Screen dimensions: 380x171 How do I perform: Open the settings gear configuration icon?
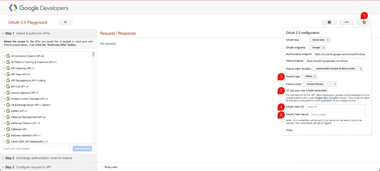[364, 22]
